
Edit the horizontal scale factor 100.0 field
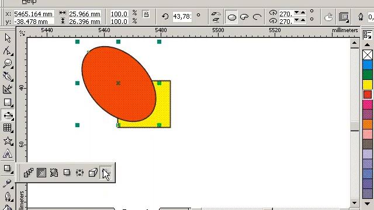coord(119,14)
